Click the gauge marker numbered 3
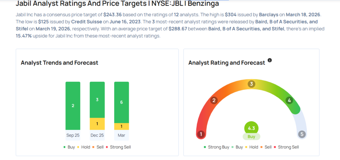 [252, 84]
